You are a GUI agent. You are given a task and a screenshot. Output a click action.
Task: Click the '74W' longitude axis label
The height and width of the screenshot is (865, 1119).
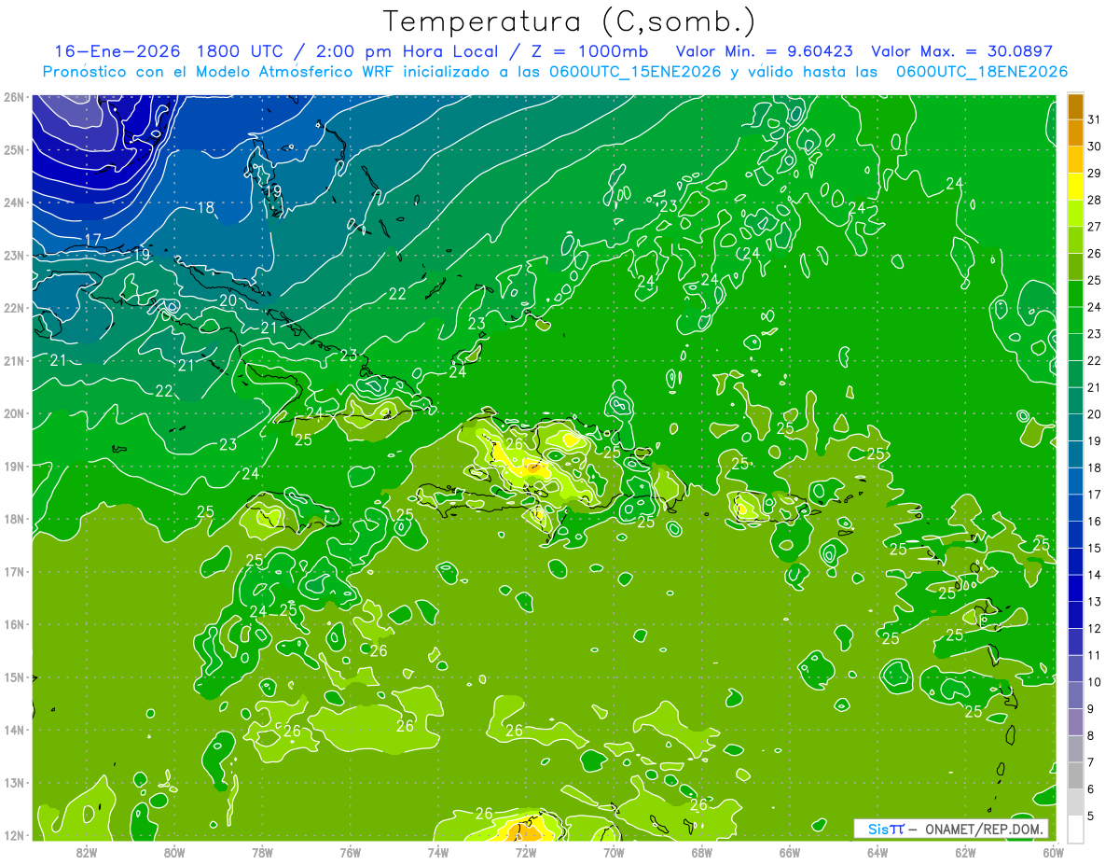pyautogui.click(x=438, y=852)
